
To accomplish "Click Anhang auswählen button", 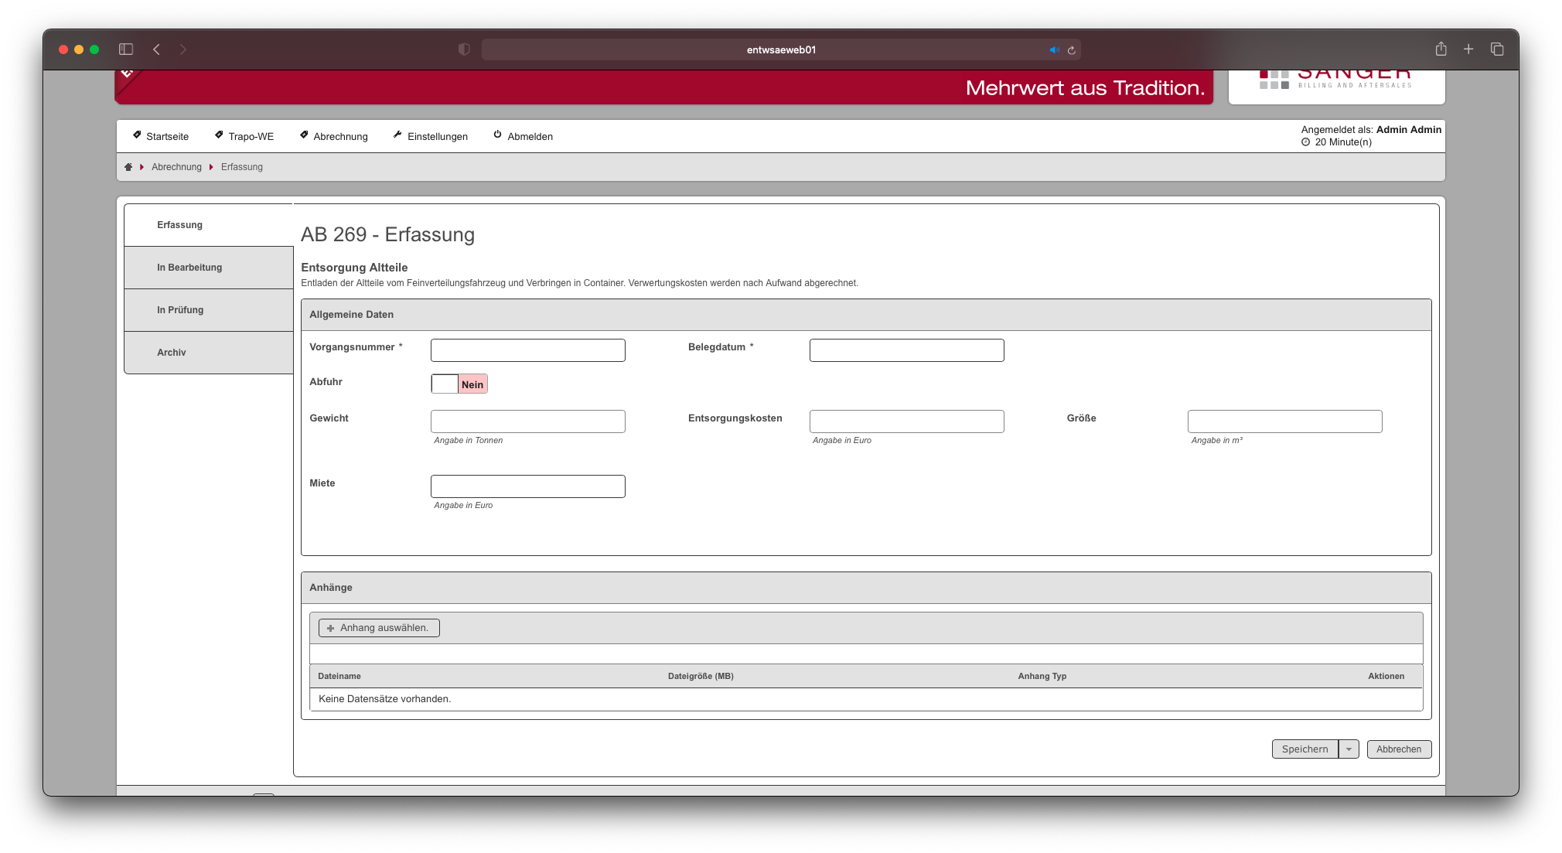I will (x=379, y=628).
